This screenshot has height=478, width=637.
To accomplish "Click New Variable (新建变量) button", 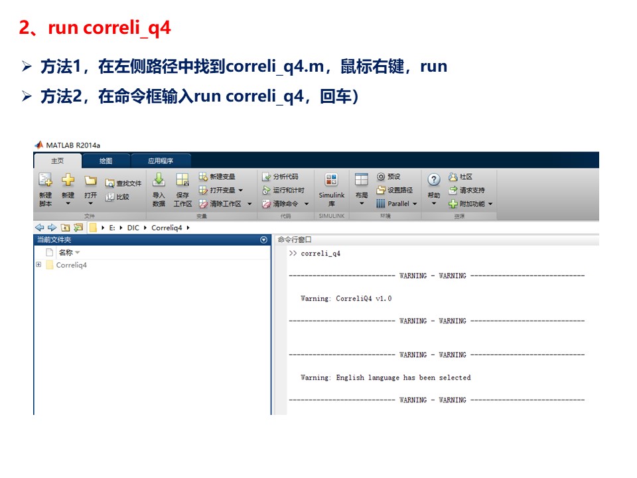I will click(217, 177).
